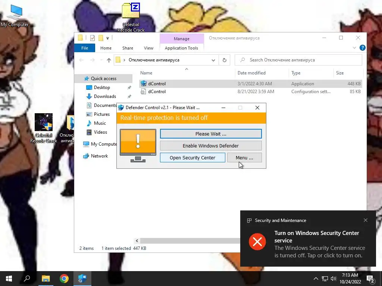This screenshot has width=382, height=286.
Task: Open the network icon in system tray
Action: click(325, 279)
